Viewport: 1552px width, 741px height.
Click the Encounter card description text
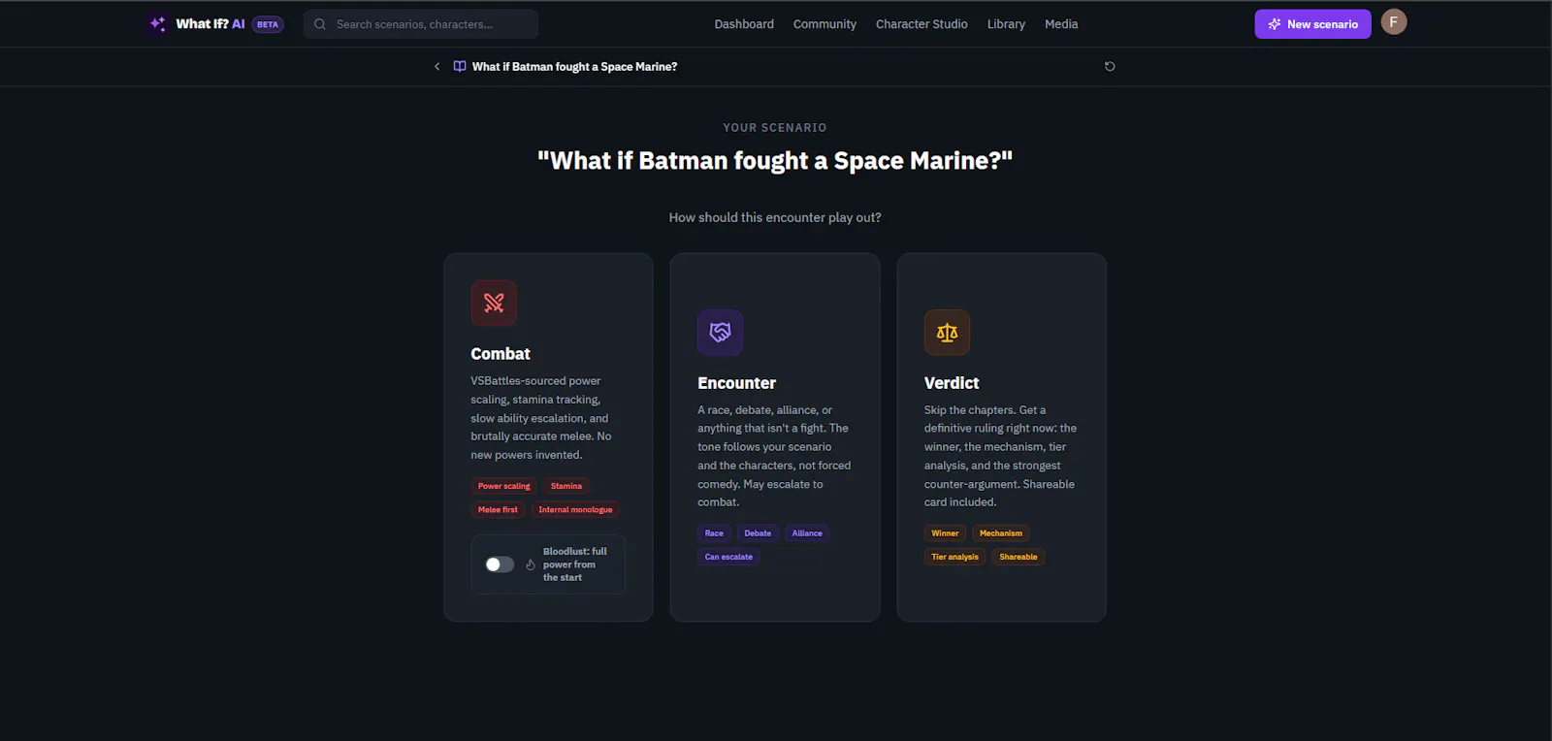[x=774, y=456]
